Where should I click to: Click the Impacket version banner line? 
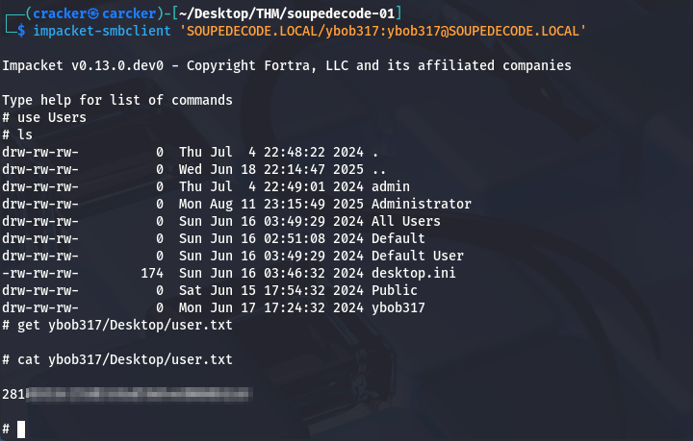(287, 65)
